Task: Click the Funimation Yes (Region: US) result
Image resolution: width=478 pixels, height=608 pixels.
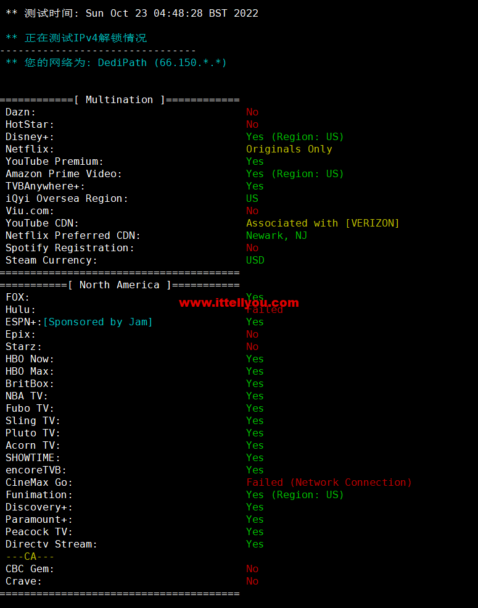Action: [295, 495]
